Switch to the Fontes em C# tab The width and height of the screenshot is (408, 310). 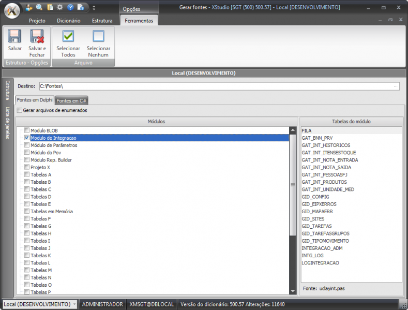(71, 100)
